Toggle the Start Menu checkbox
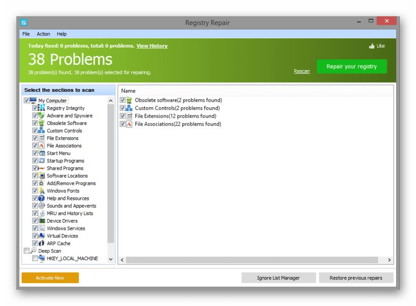This screenshot has width=416, height=306. click(x=35, y=153)
